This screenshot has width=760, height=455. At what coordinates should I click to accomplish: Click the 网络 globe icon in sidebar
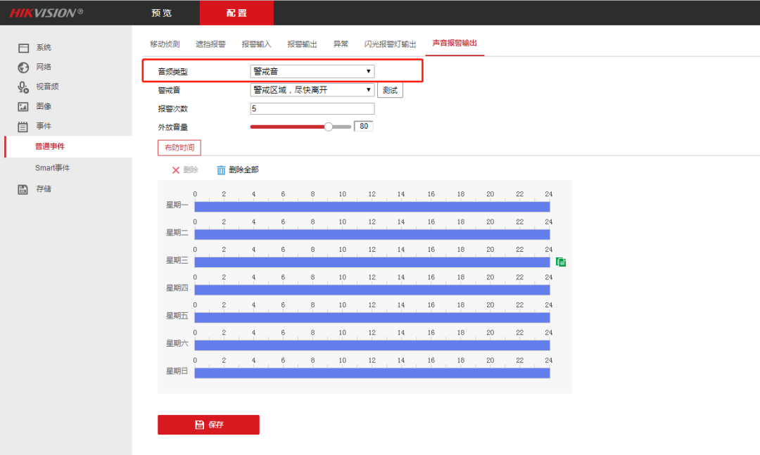[x=23, y=68]
